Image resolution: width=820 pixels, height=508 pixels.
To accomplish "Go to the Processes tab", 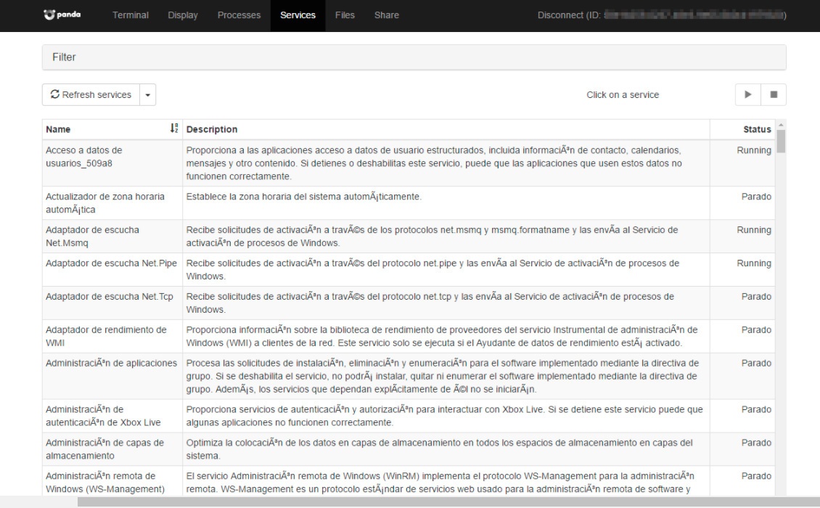I will tap(239, 15).
